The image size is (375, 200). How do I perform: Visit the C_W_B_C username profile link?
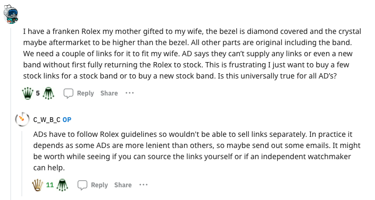click(x=47, y=119)
